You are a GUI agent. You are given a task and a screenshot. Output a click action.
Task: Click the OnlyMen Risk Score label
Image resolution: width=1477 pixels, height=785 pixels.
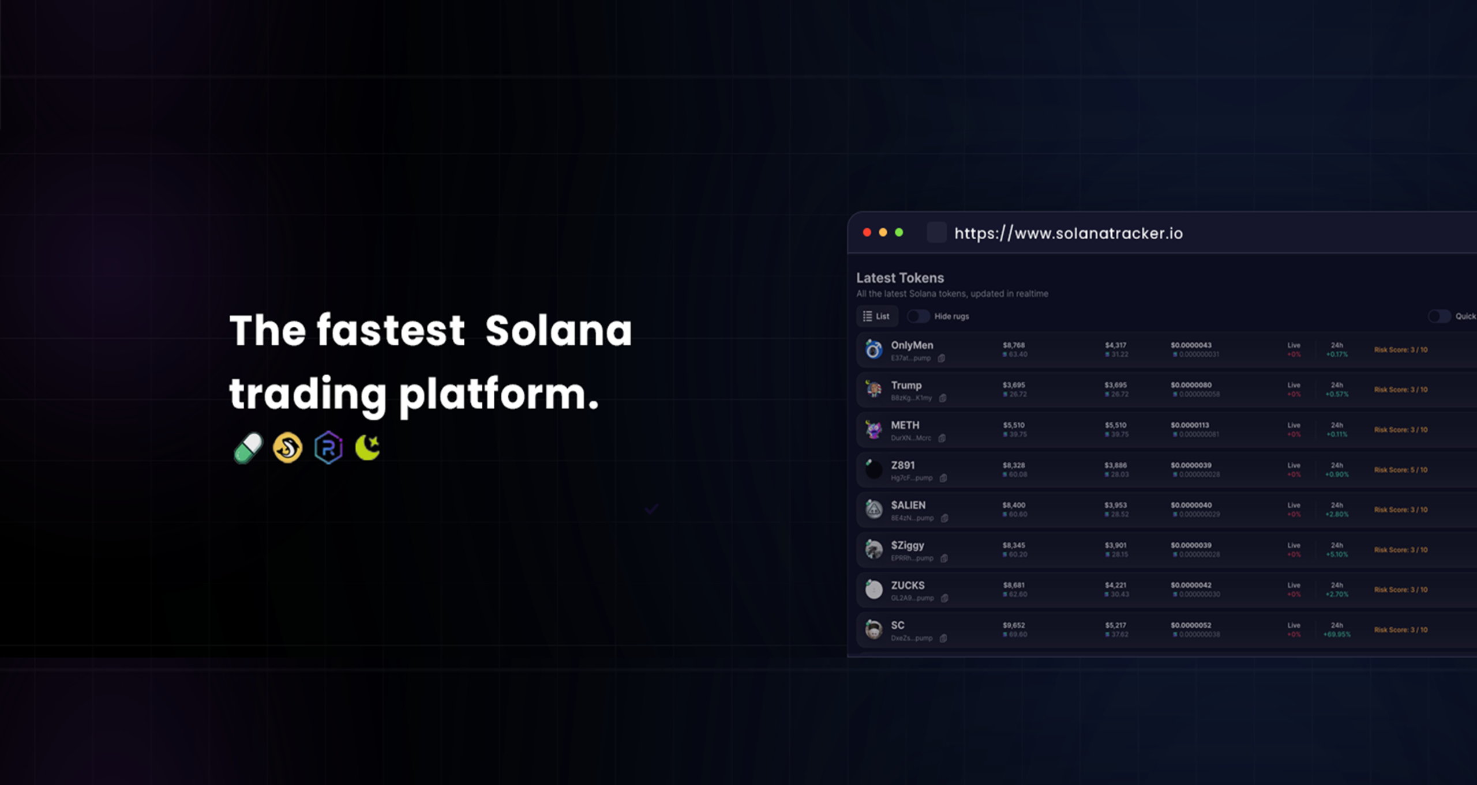[x=1401, y=350]
